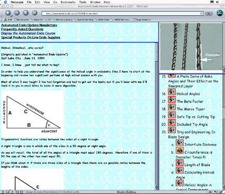The height and width of the screenshot is (194, 225).
Task: Open Frequently Asked Questions link
Action: [22, 29]
